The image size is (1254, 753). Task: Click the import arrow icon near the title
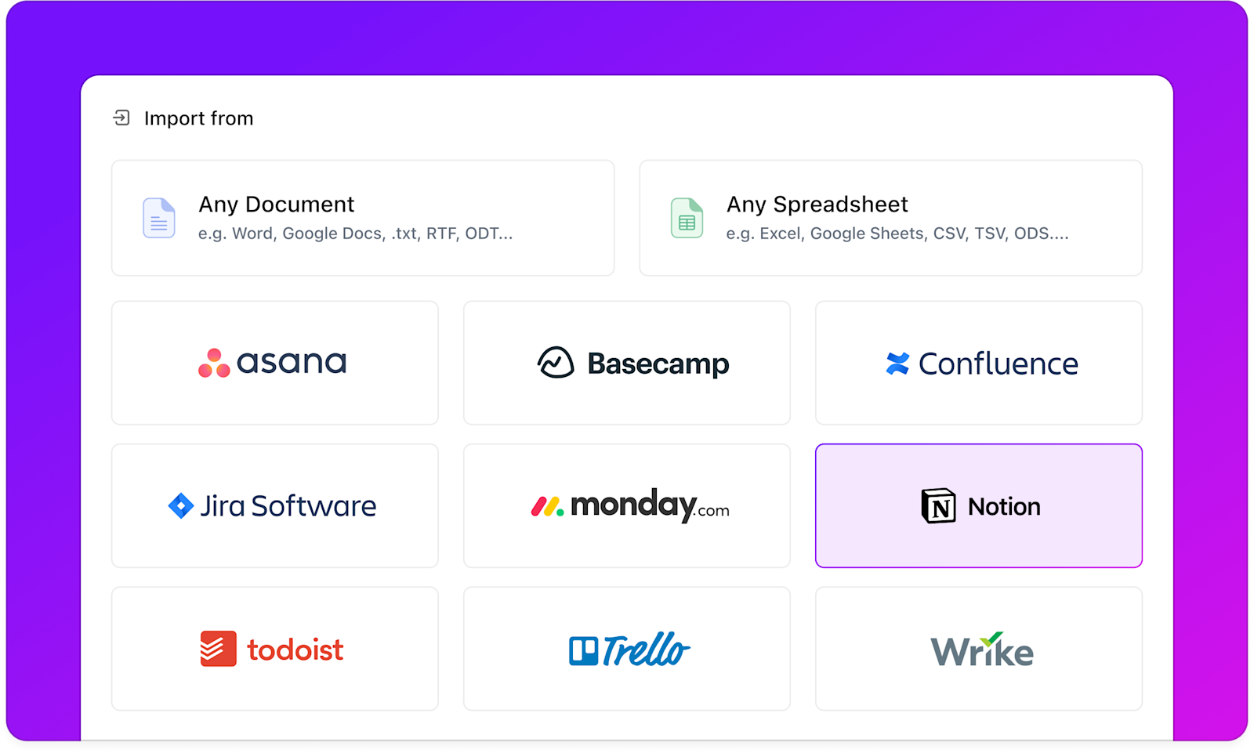(x=121, y=118)
